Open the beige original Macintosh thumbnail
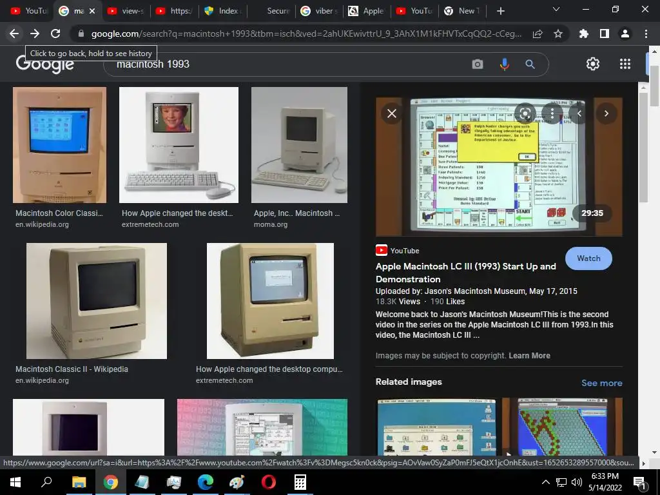The width and height of the screenshot is (660, 495). coord(270,301)
